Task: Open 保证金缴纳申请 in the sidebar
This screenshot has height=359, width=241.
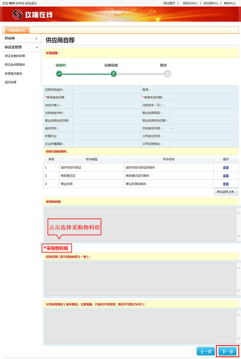Action: tap(15, 56)
